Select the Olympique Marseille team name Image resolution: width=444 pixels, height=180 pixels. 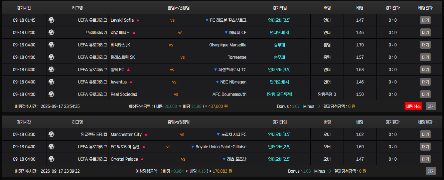pyautogui.click(x=228, y=45)
